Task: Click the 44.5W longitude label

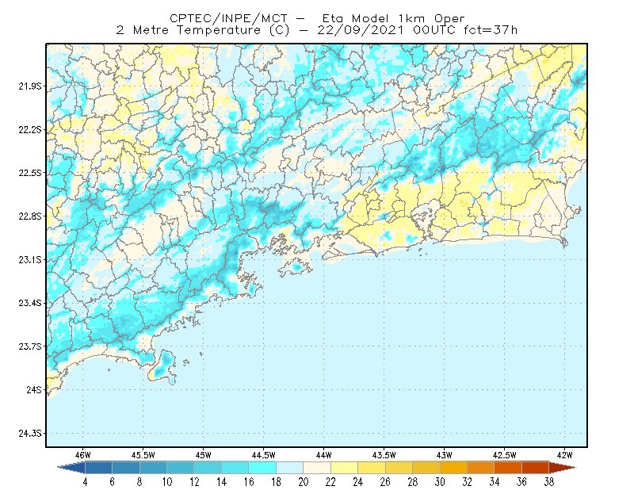Action: click(264, 455)
